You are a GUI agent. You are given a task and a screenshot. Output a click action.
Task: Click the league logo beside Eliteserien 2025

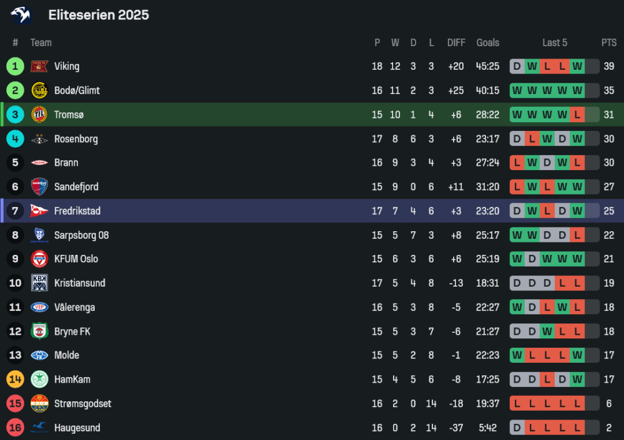[x=21, y=15]
